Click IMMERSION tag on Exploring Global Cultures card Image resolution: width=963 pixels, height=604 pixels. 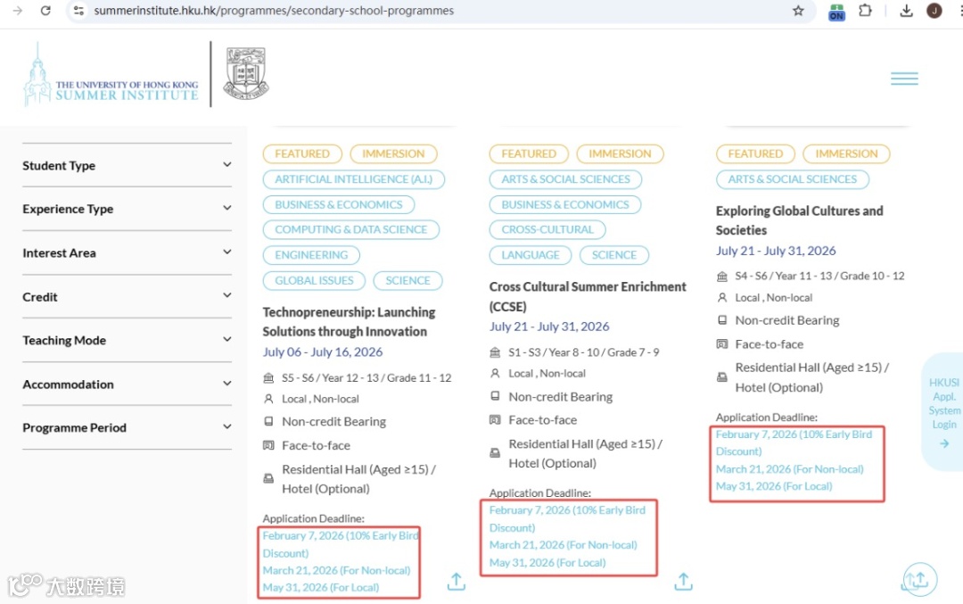tap(846, 153)
